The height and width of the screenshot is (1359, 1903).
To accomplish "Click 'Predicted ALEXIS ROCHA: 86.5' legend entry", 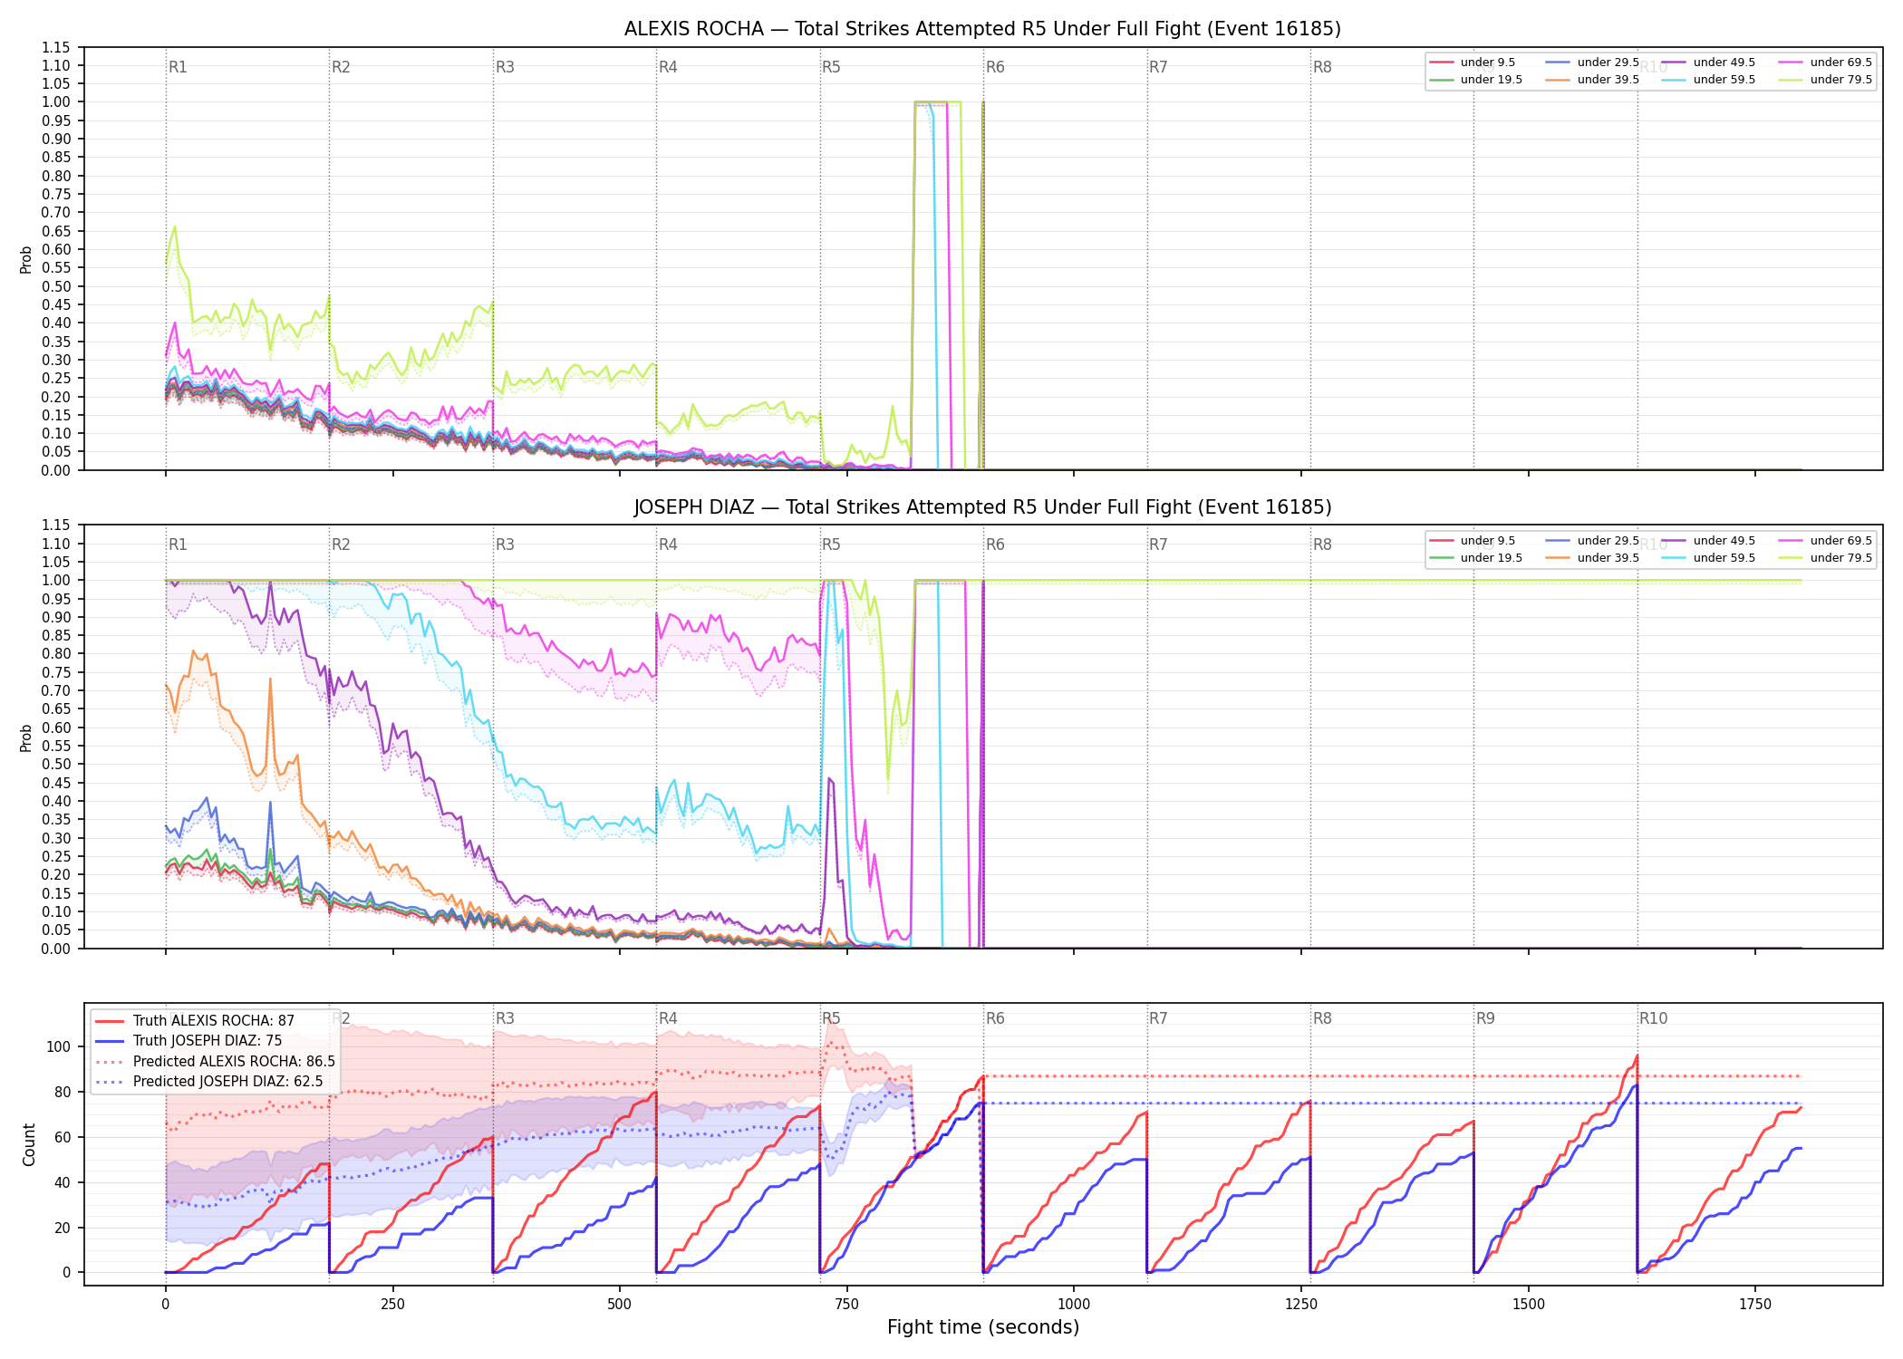I will click(x=215, y=1061).
